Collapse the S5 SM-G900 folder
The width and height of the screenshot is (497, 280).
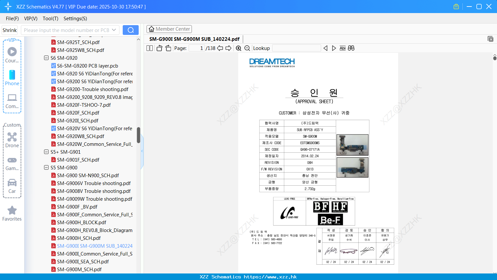click(46, 167)
